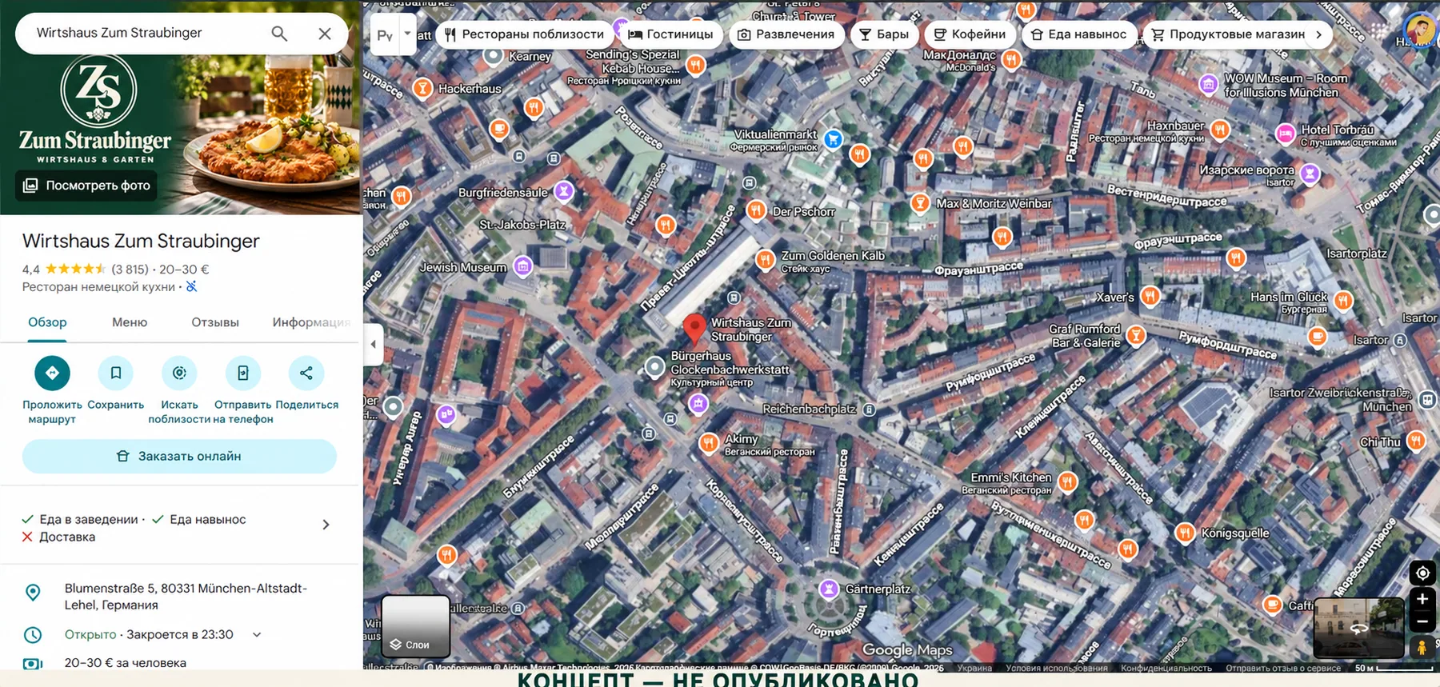Center map on my location button
The width and height of the screenshot is (1440, 687).
coord(1422,573)
